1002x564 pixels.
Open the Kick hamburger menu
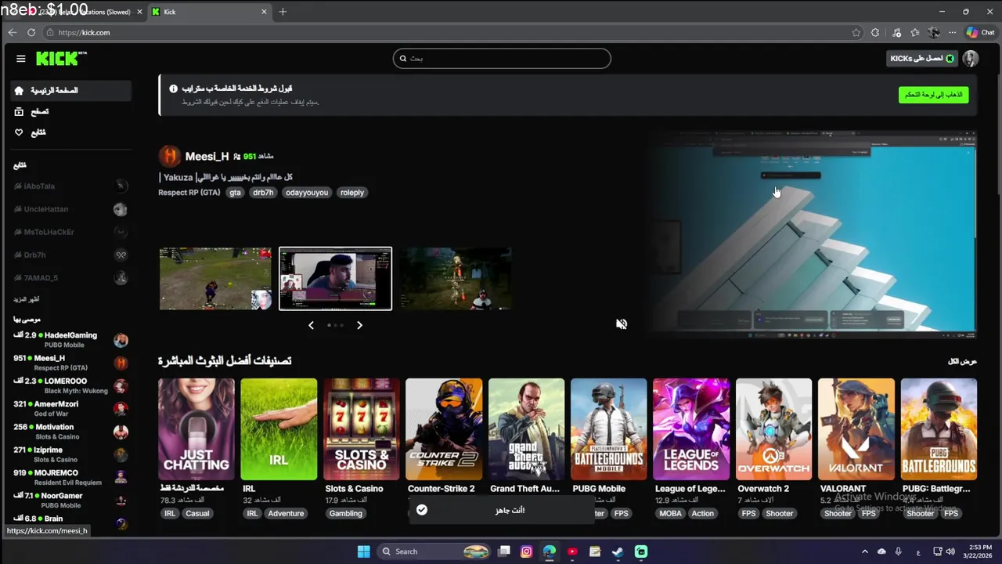click(x=20, y=59)
